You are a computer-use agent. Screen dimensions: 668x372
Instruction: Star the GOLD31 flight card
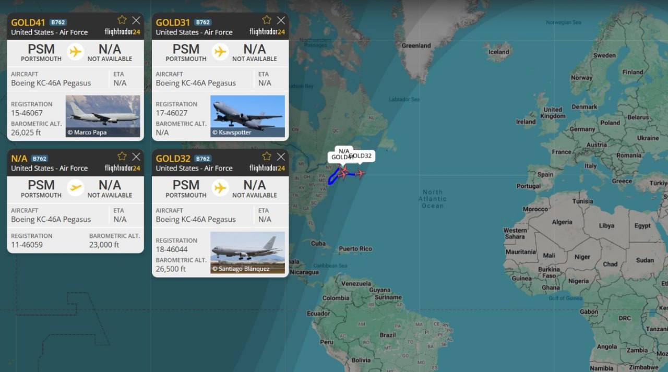click(x=267, y=20)
